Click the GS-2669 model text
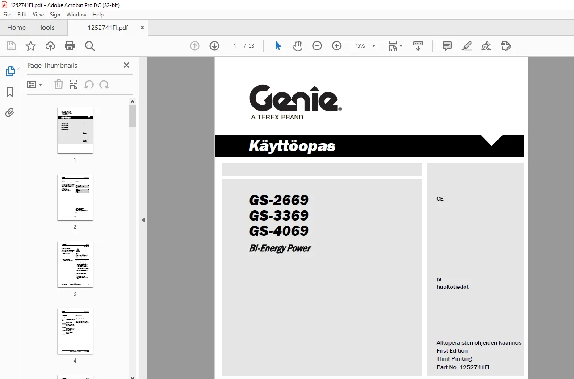Screen dimensions: 574x379 point(279,200)
